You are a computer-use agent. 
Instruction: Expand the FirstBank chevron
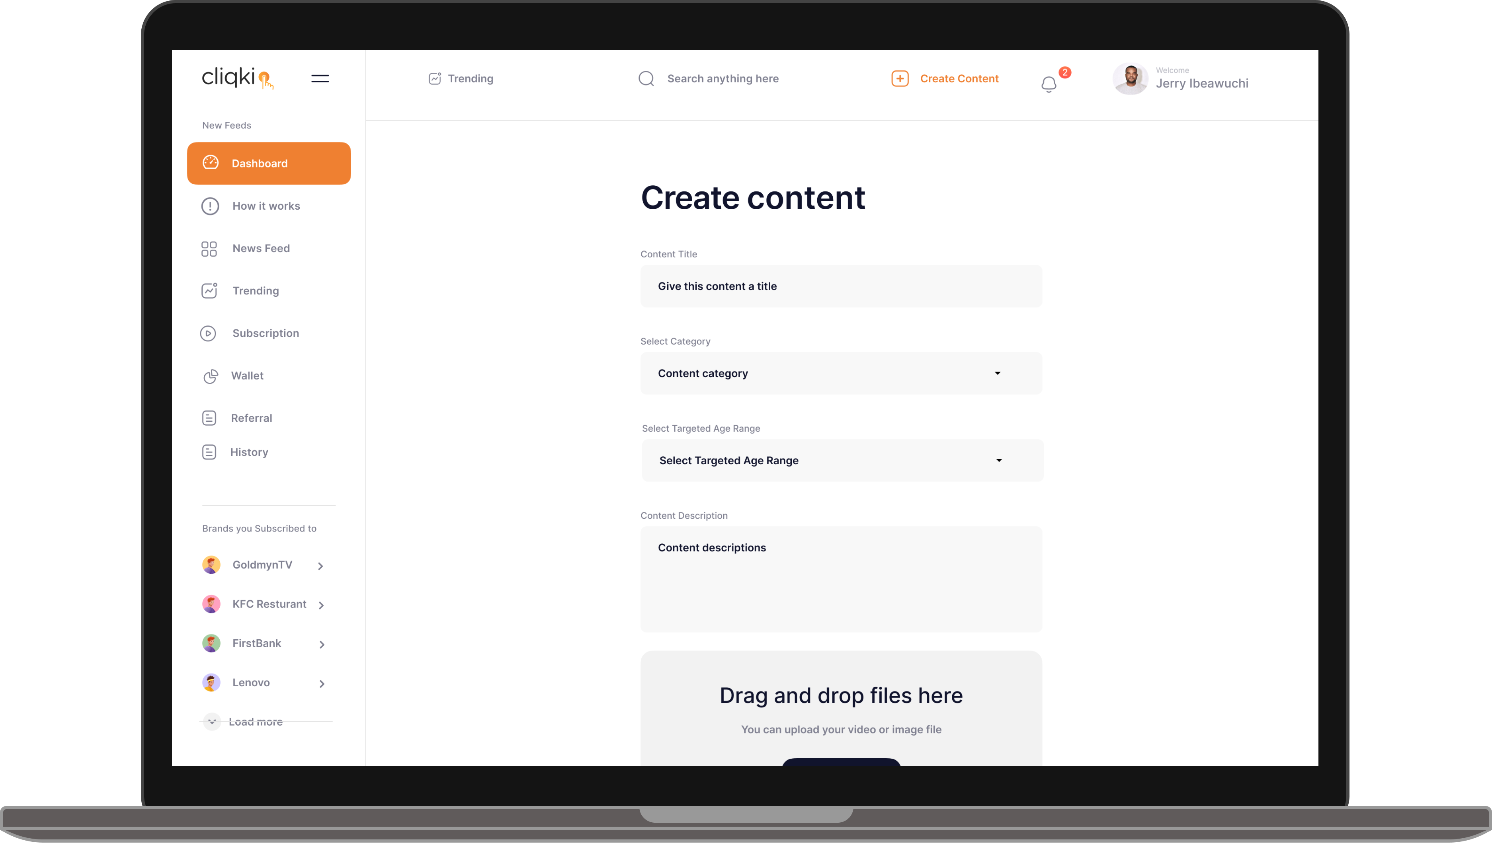pos(322,644)
